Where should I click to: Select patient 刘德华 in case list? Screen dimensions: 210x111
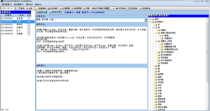coord(18,28)
